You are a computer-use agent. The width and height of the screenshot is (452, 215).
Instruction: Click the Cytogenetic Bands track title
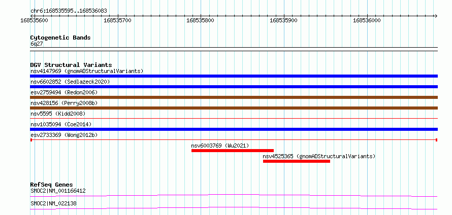click(60, 38)
